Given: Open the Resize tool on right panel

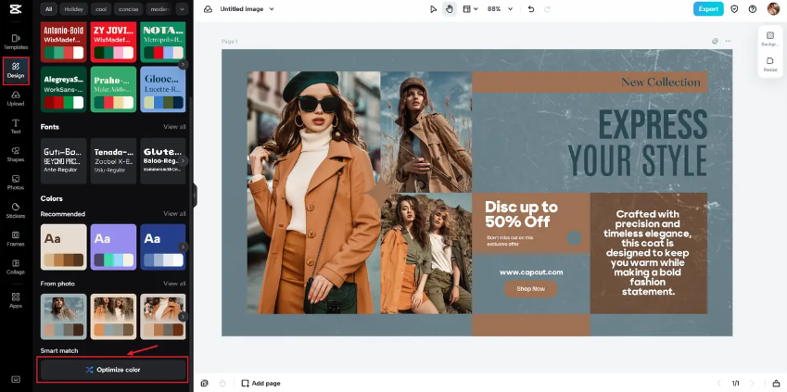Looking at the screenshot, I should (770, 64).
